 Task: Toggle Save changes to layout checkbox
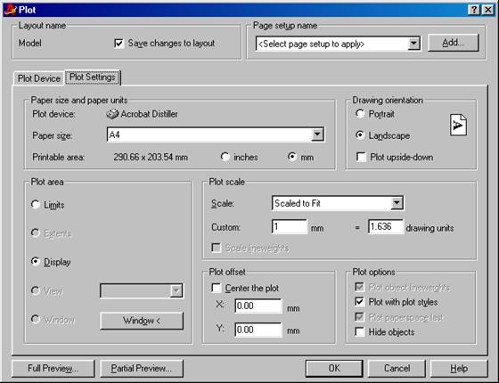(119, 44)
